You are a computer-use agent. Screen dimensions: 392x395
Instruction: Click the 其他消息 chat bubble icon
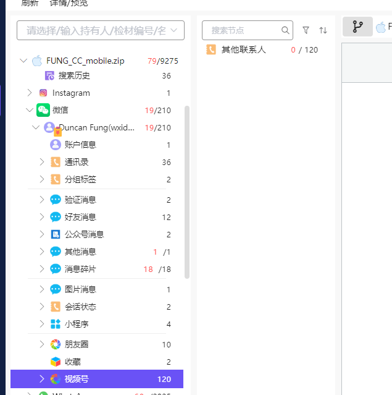click(56, 252)
